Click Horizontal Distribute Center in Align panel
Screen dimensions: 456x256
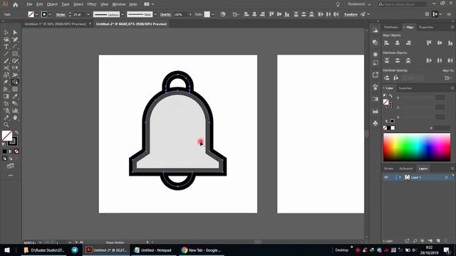pyautogui.click(x=440, y=60)
